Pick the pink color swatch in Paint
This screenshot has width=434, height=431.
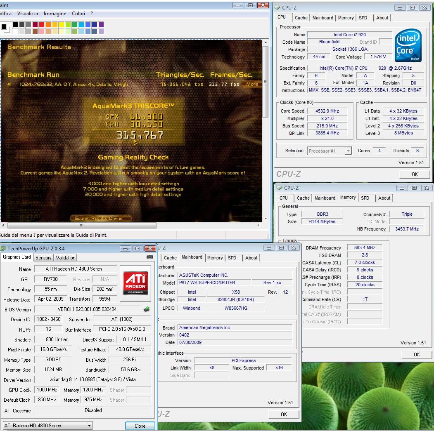(42, 31)
